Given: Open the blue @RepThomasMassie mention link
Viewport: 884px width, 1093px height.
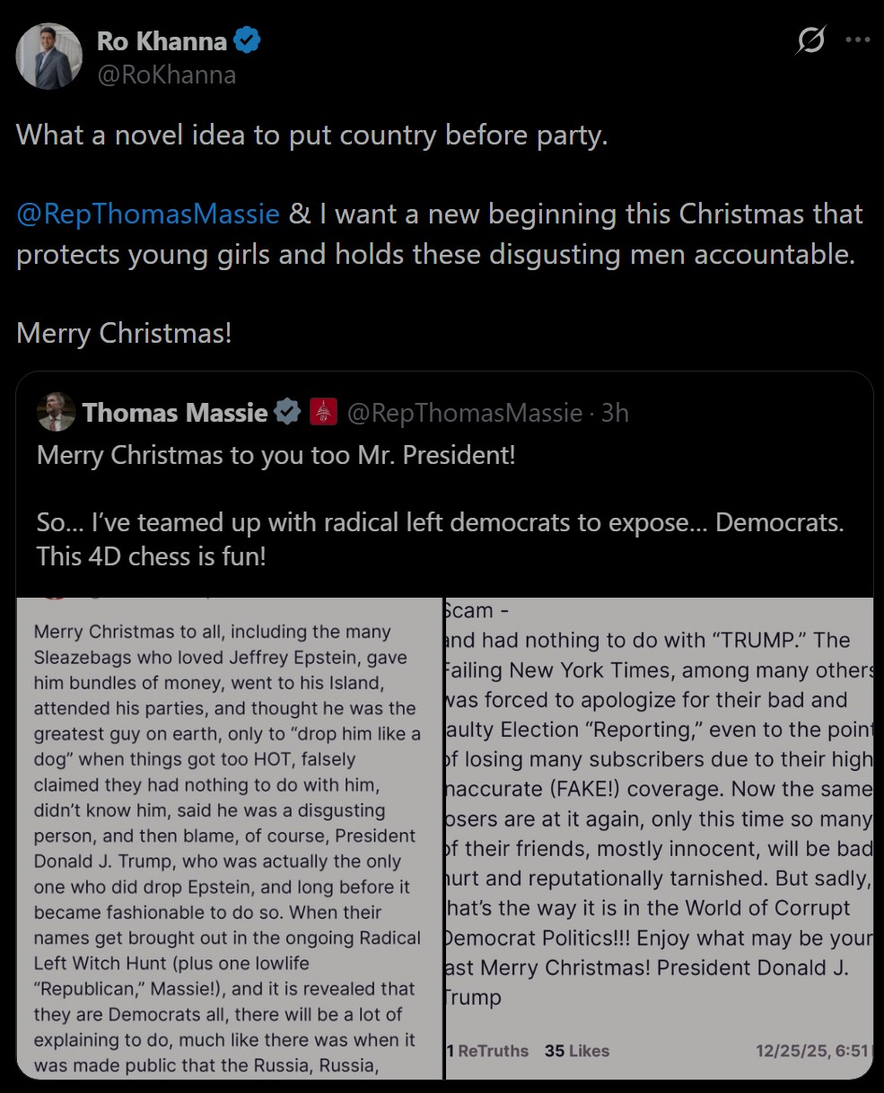Looking at the screenshot, I should coord(148,214).
